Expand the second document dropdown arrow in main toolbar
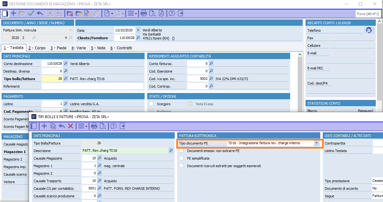This screenshot has width=383, height=202. point(123,14)
